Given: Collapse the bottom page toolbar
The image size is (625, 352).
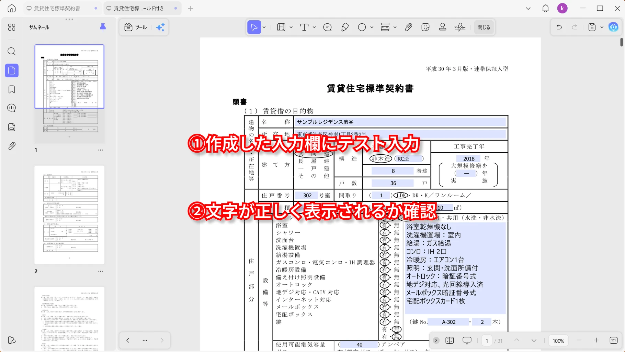Looking at the screenshot, I should click(x=436, y=340).
